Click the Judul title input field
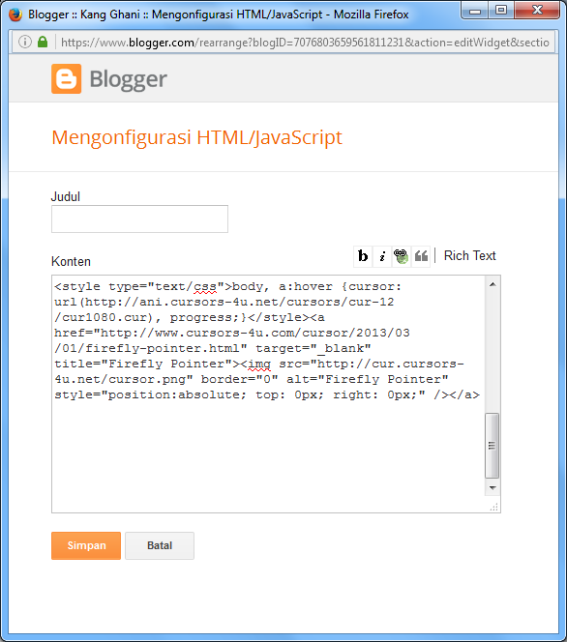Image resolution: width=567 pixels, height=642 pixels. (x=139, y=219)
